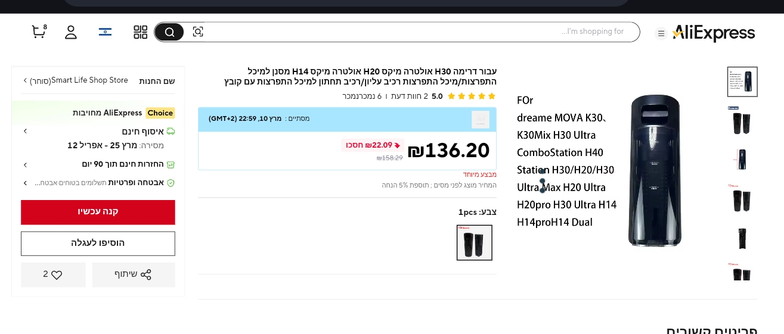Click the price before taxes note

[439, 185]
